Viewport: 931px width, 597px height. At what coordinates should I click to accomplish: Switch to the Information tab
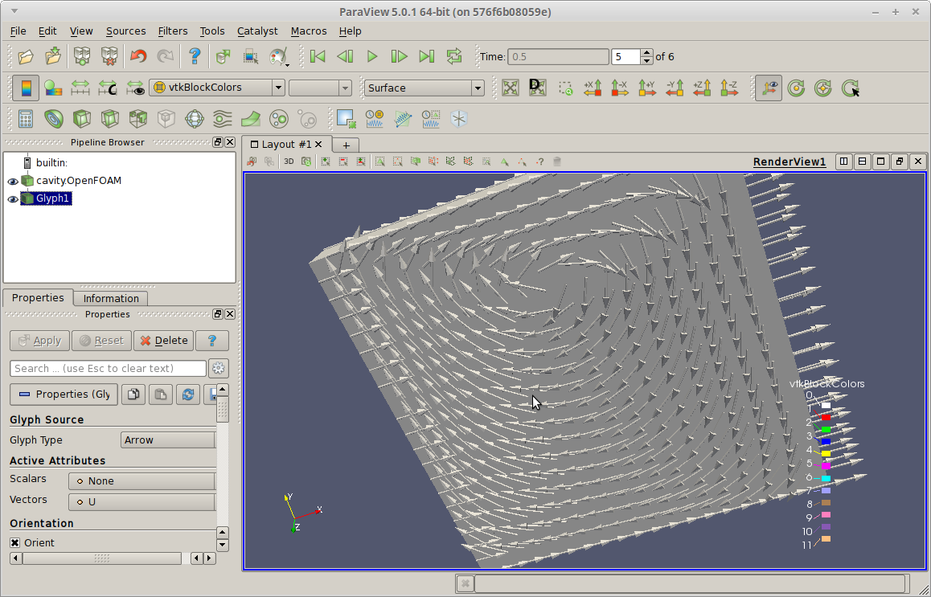[111, 298]
